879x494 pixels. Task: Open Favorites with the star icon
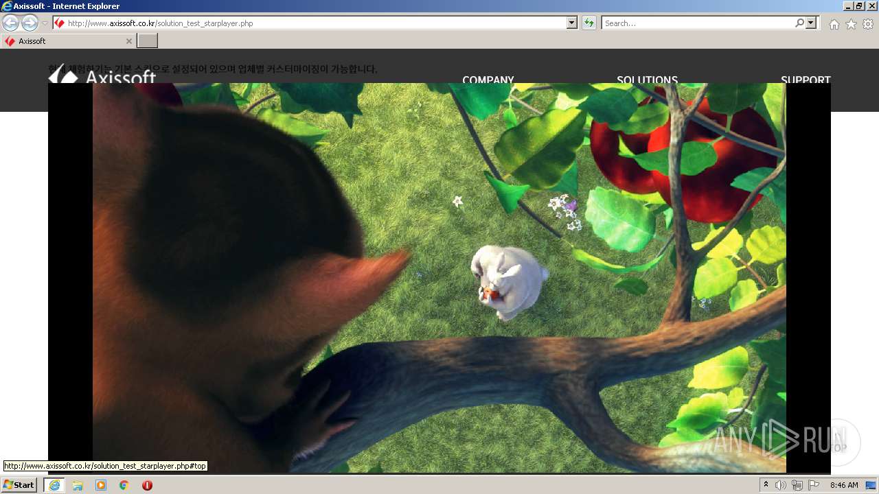(x=852, y=24)
